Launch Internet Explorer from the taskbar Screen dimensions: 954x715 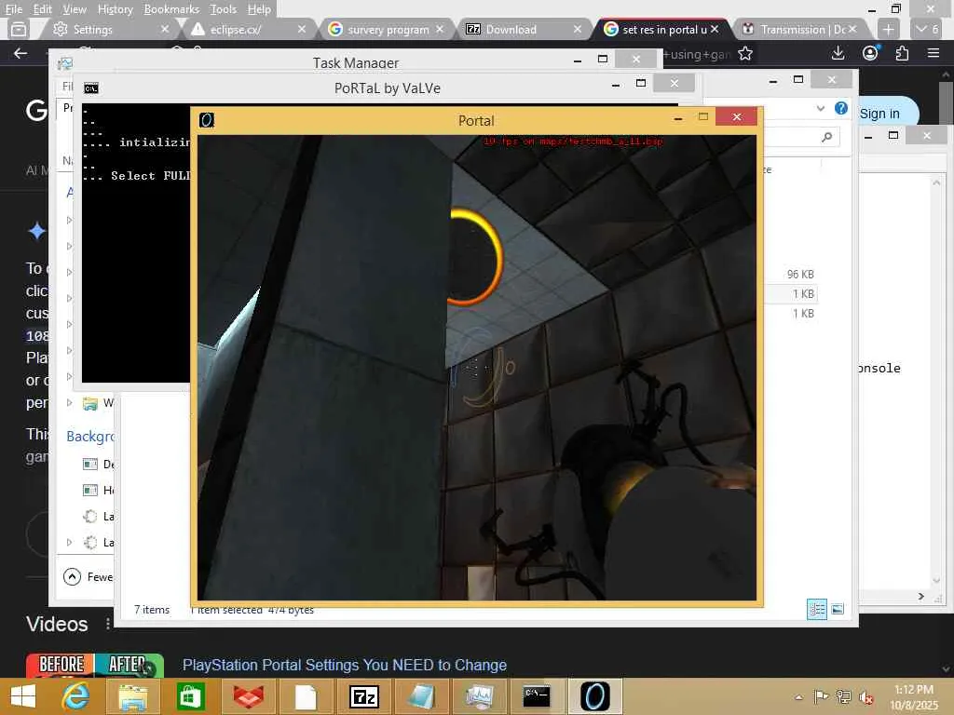point(76,696)
